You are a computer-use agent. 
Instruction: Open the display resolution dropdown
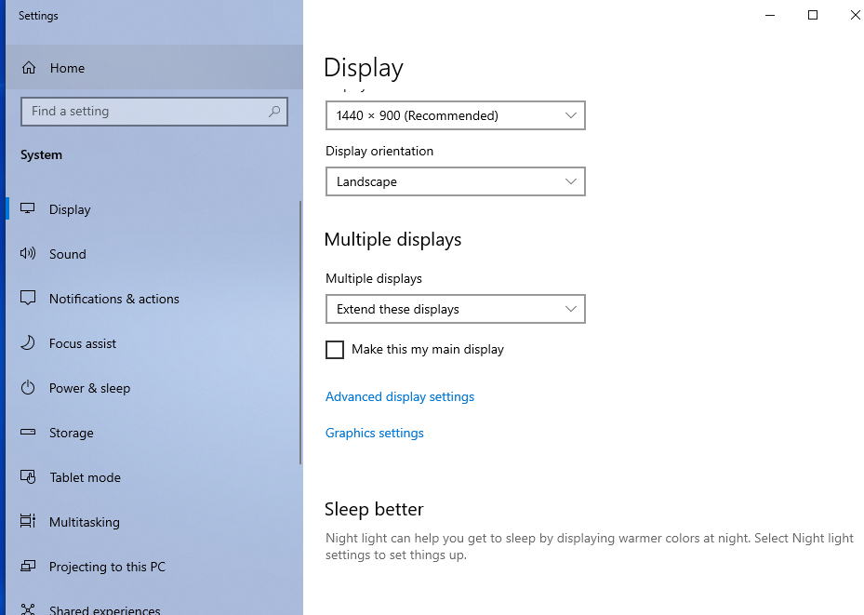tap(455, 115)
